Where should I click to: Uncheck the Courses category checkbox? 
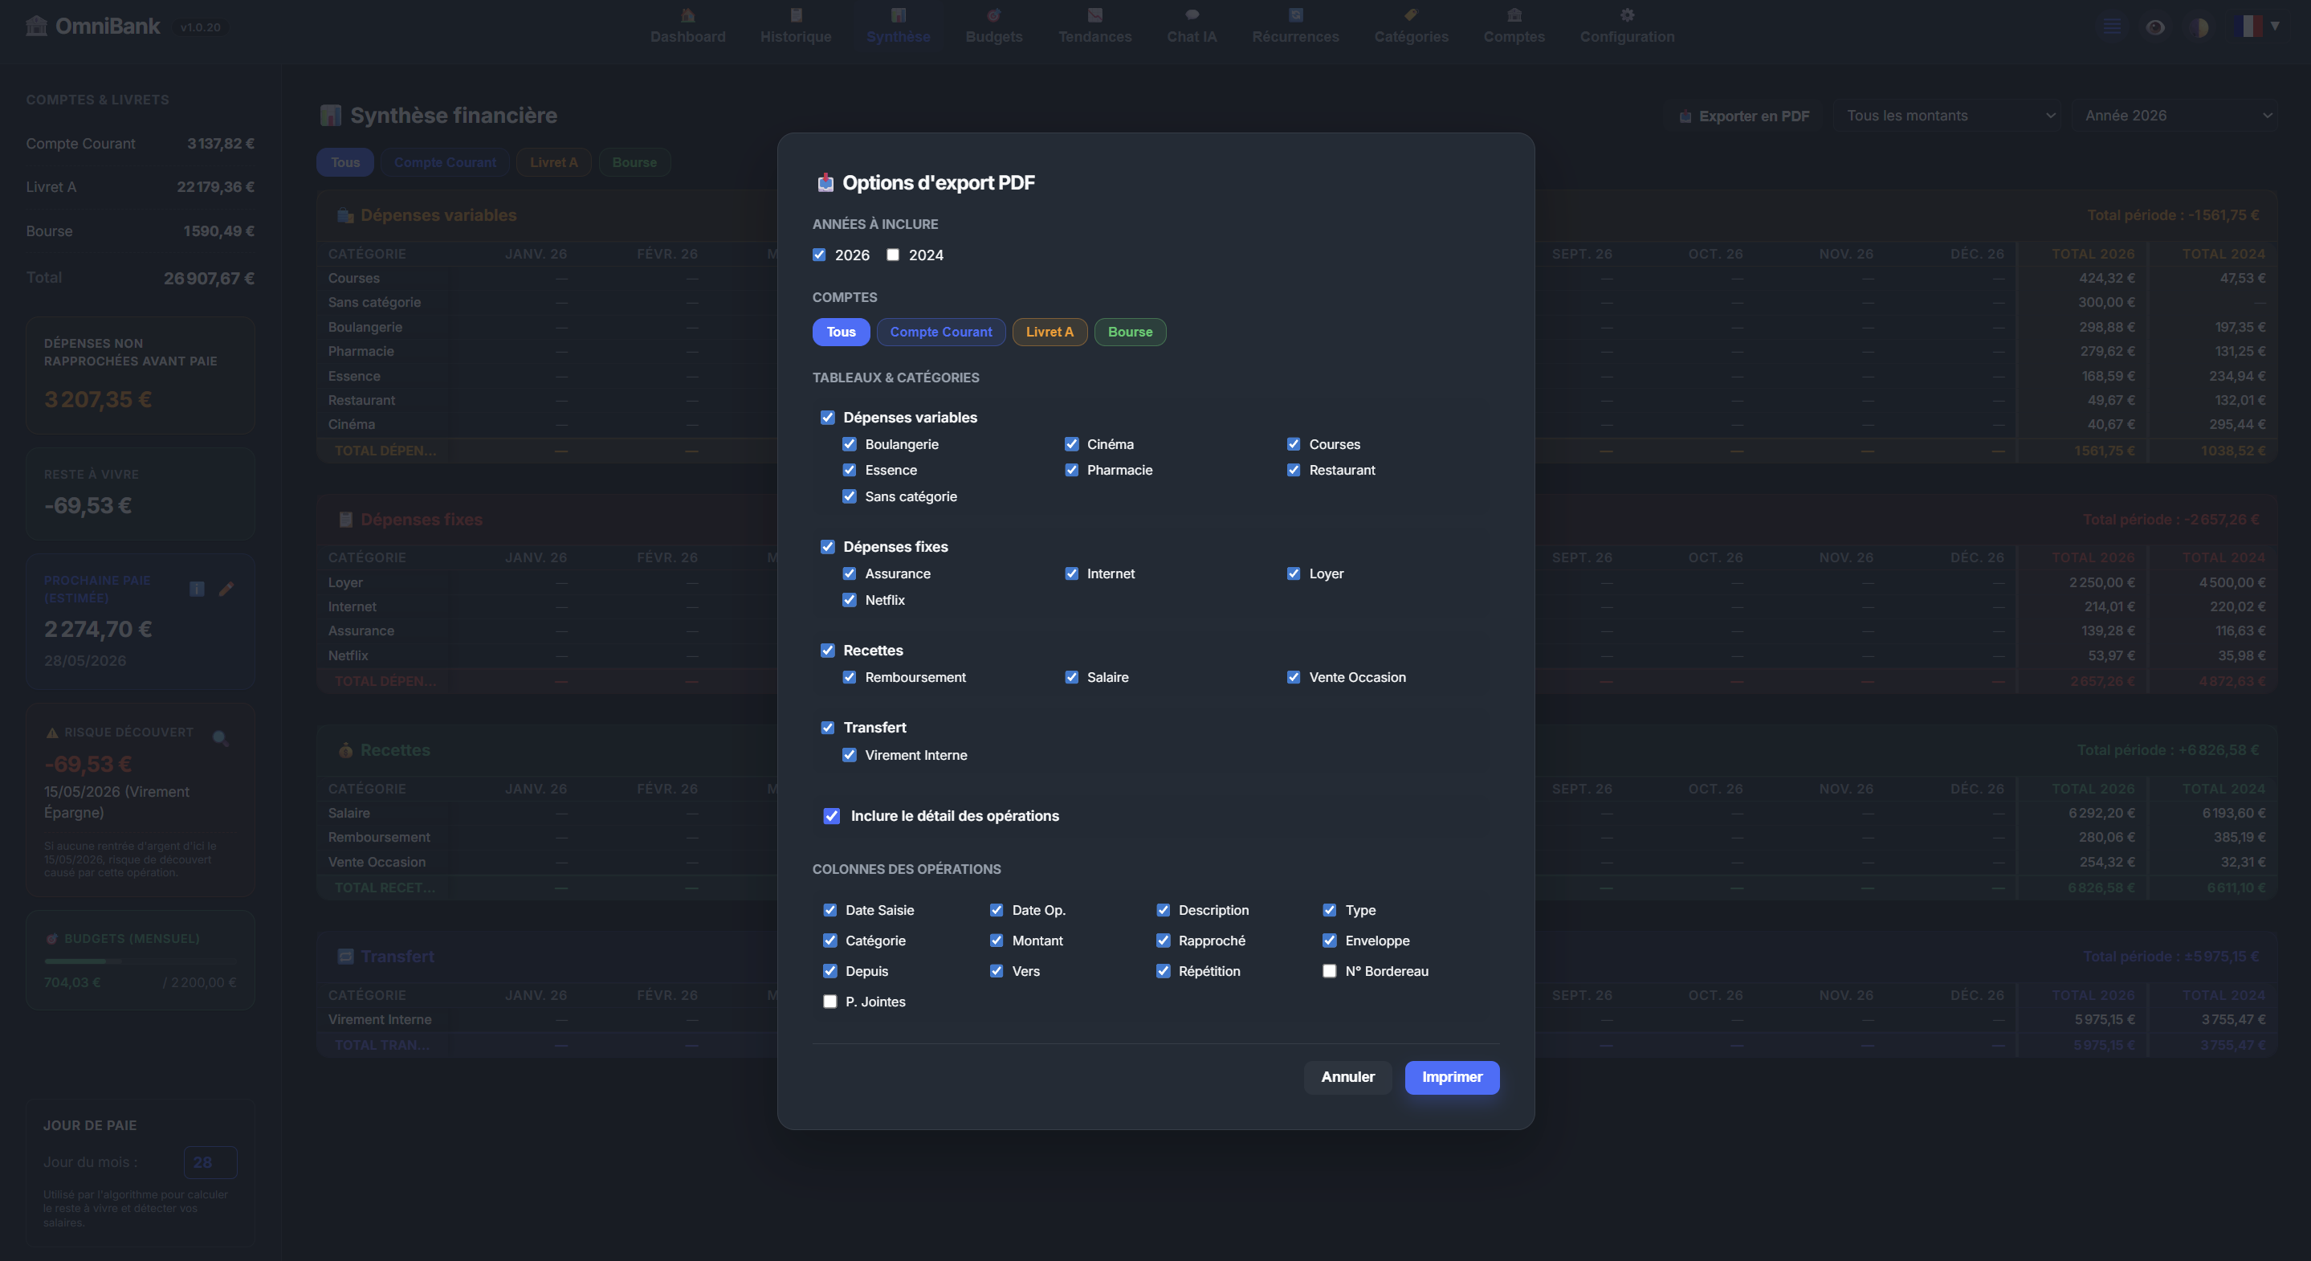(x=1294, y=444)
